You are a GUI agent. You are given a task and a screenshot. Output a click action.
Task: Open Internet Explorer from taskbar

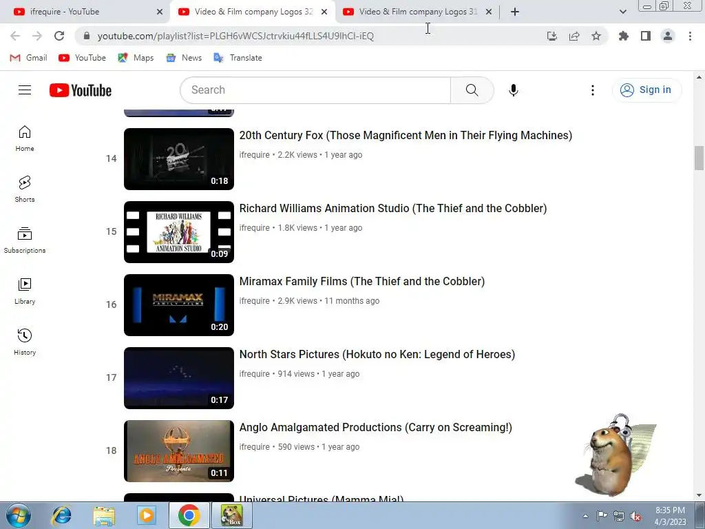pyautogui.click(x=61, y=515)
